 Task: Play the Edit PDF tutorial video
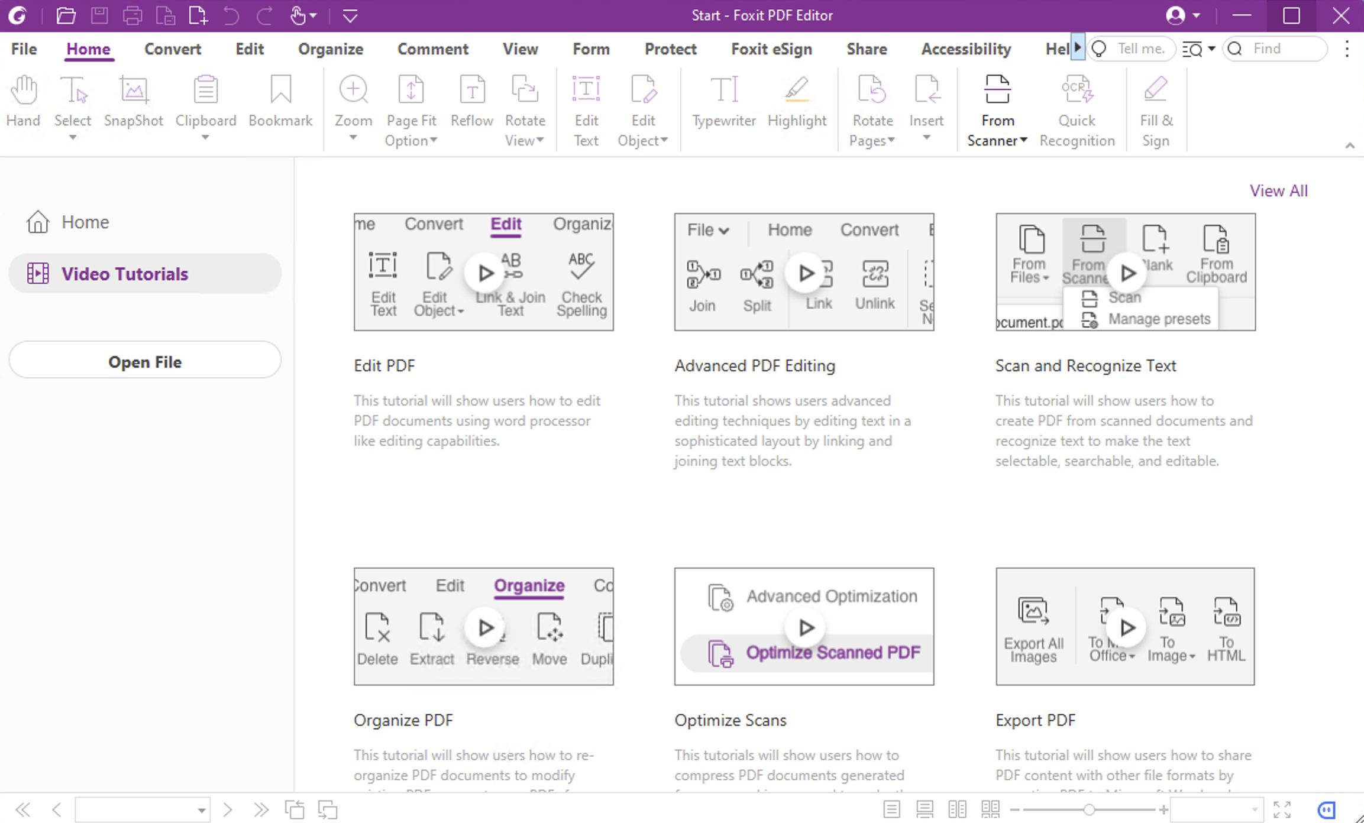pyautogui.click(x=485, y=273)
